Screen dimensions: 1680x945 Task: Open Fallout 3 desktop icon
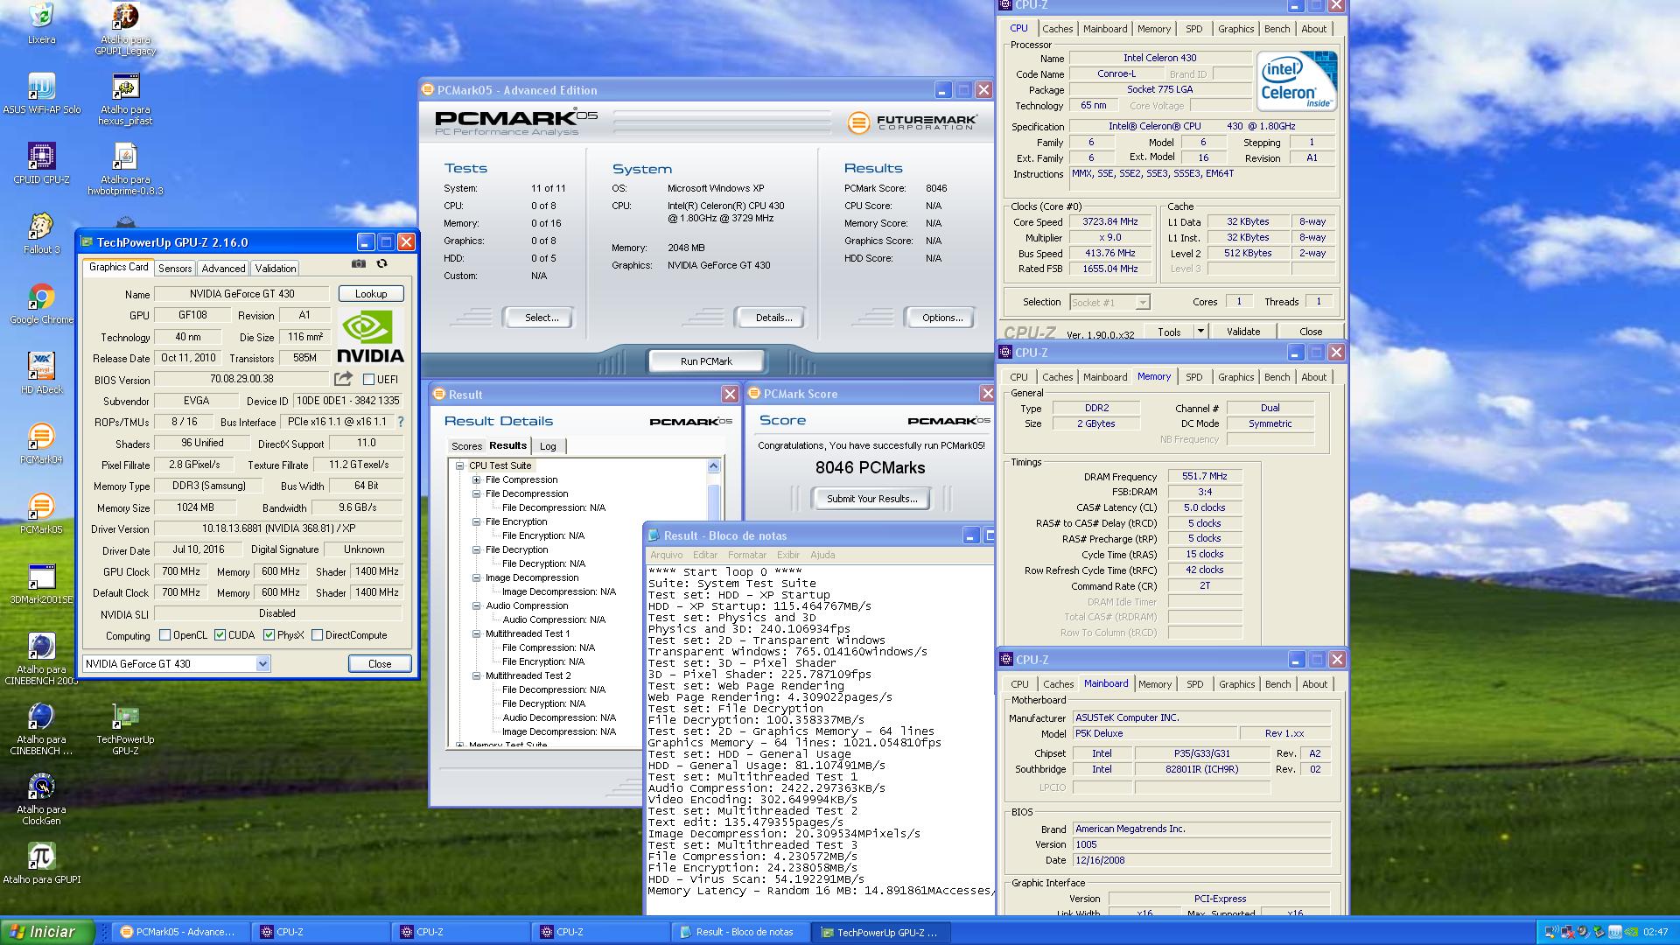[41, 233]
